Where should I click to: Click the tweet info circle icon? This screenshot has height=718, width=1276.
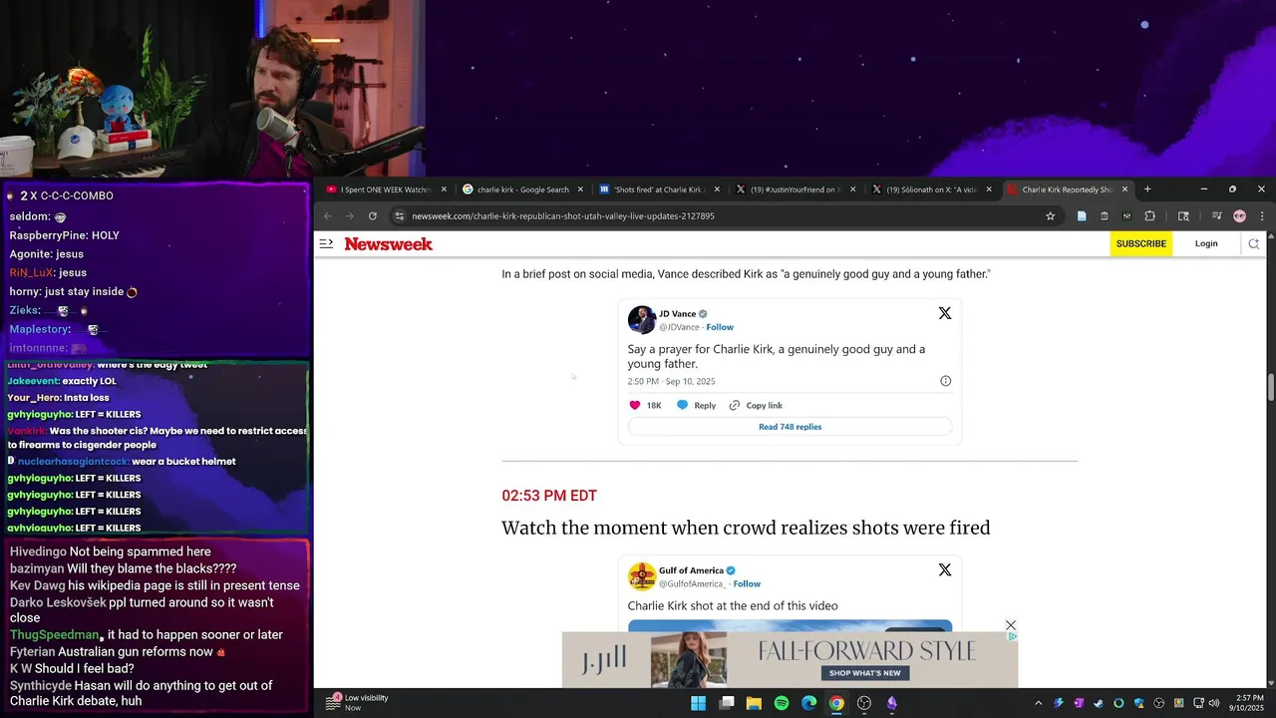946,381
